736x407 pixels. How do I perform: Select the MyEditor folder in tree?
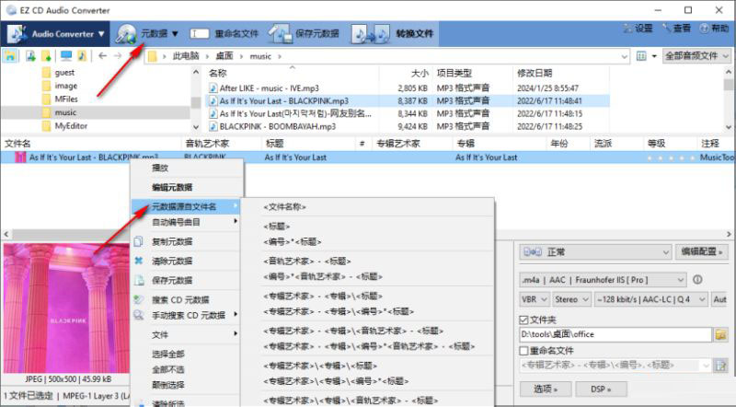[x=71, y=125]
